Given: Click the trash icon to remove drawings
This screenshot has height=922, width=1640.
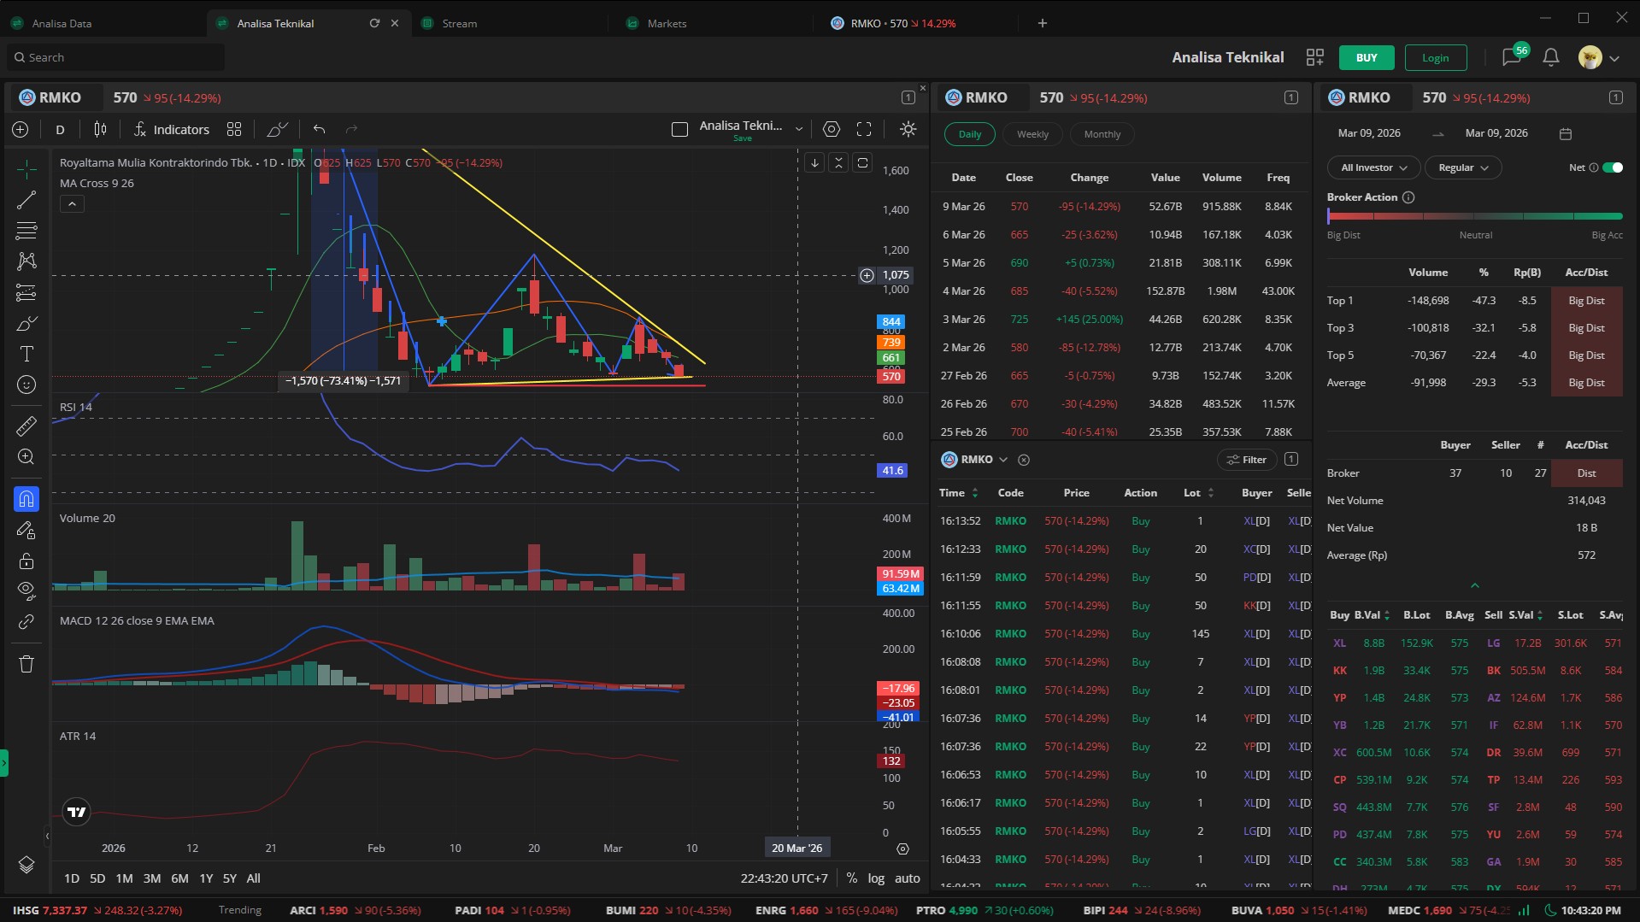Looking at the screenshot, I should [26, 664].
